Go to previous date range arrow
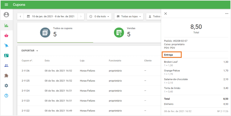 (x=20, y=17)
